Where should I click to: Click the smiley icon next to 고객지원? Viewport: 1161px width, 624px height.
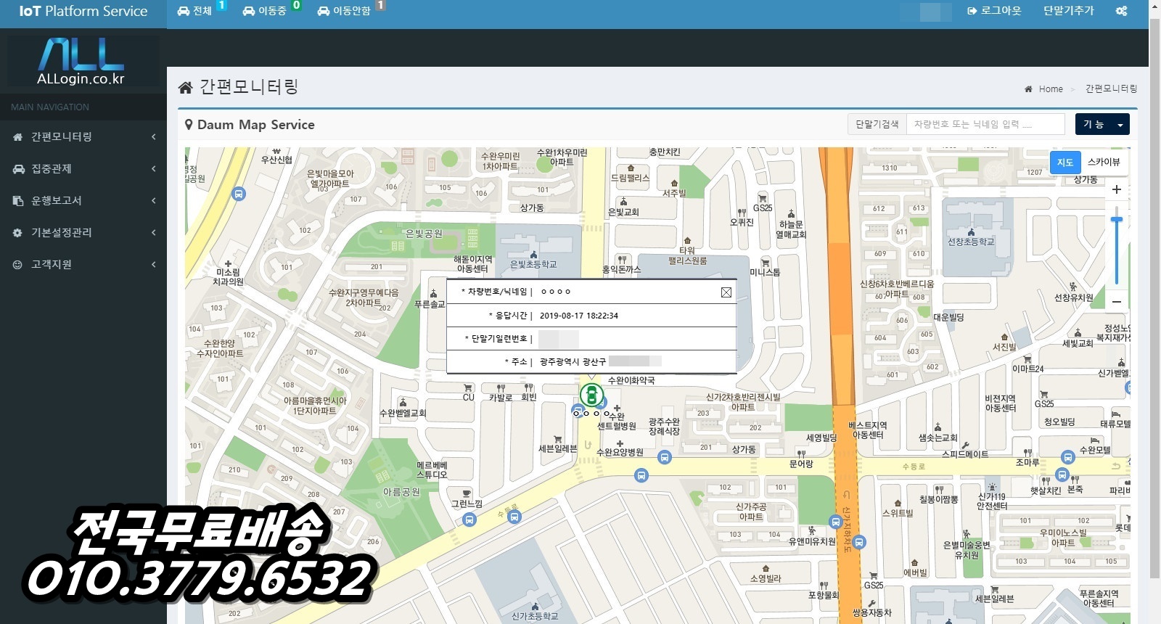click(17, 264)
